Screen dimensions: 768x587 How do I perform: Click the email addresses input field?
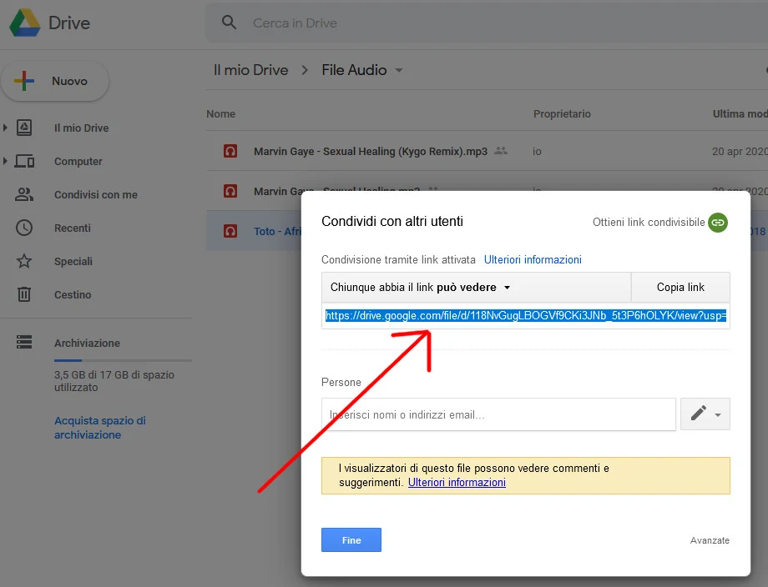[498, 414]
